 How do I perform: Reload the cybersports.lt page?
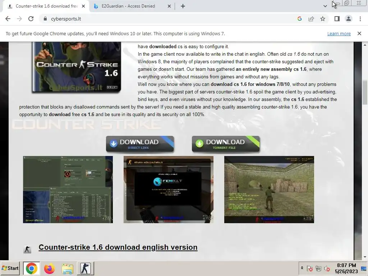click(31, 19)
